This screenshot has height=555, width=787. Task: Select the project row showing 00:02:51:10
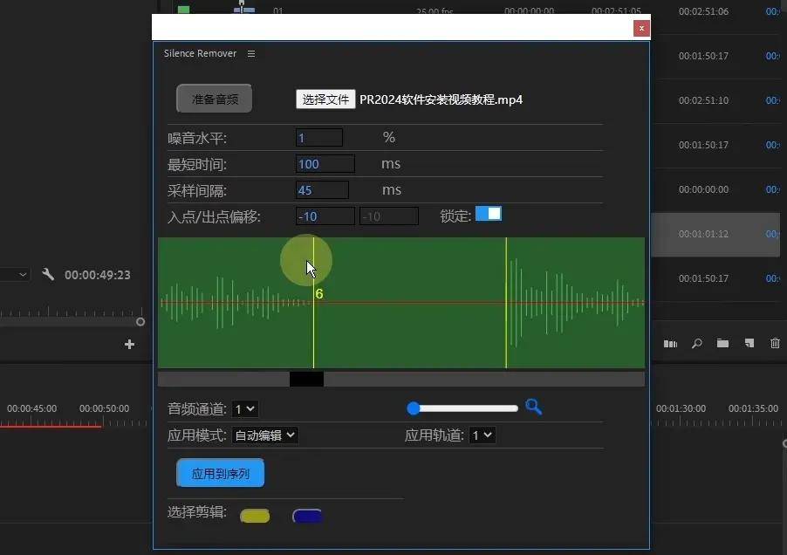click(x=715, y=100)
